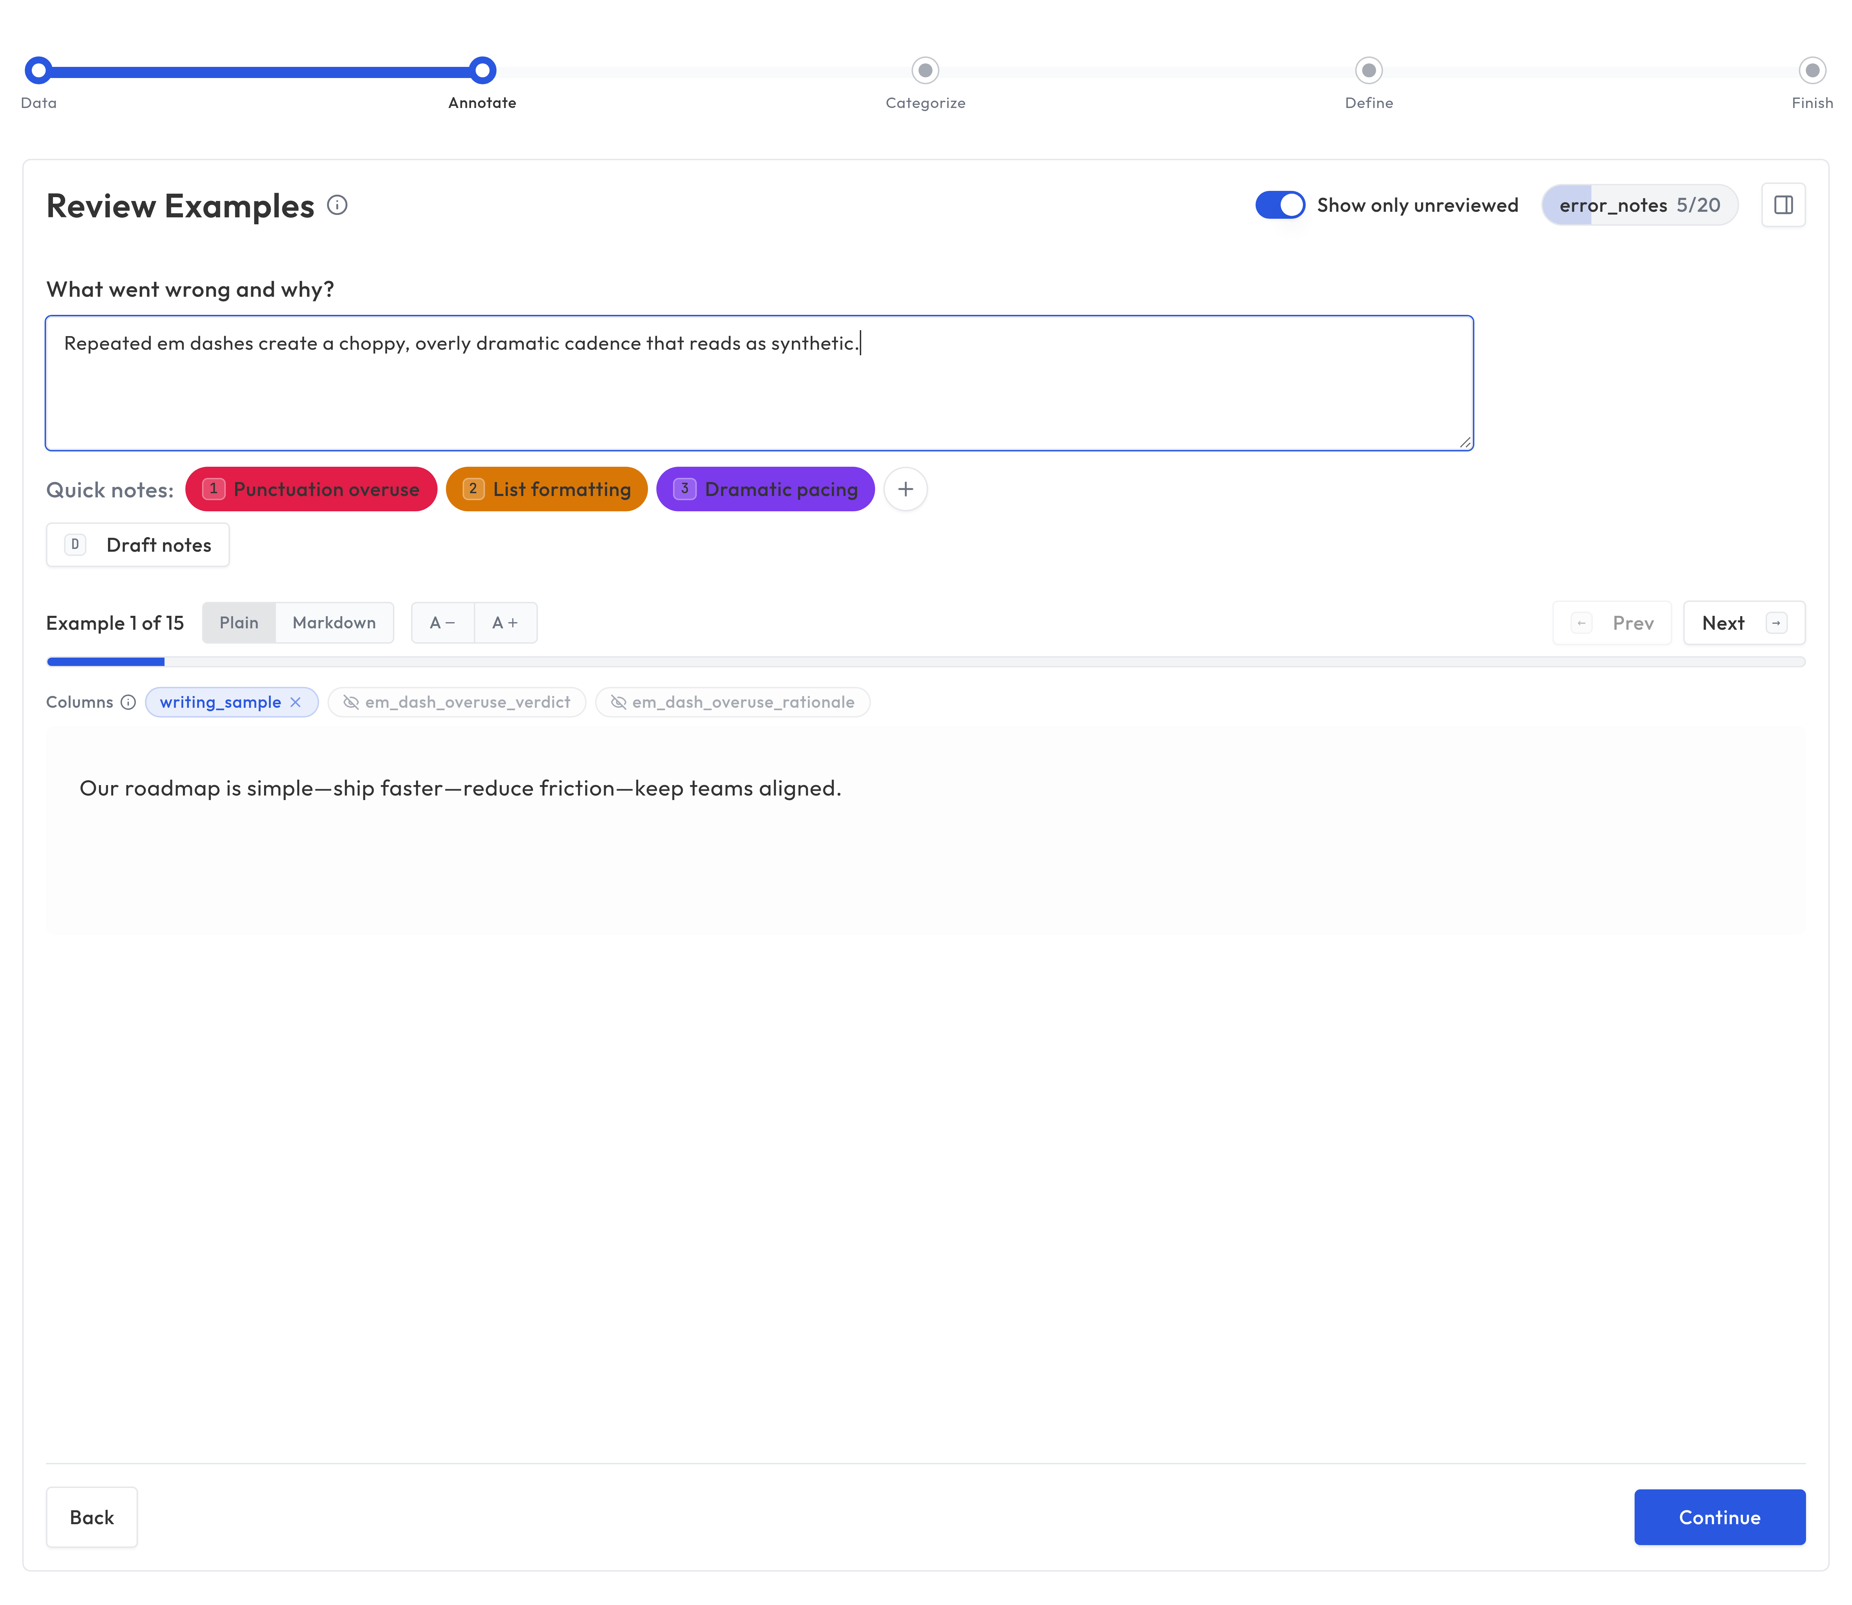Open the error_notes 5/20 progress pill
The width and height of the screenshot is (1852, 1605).
(1639, 205)
